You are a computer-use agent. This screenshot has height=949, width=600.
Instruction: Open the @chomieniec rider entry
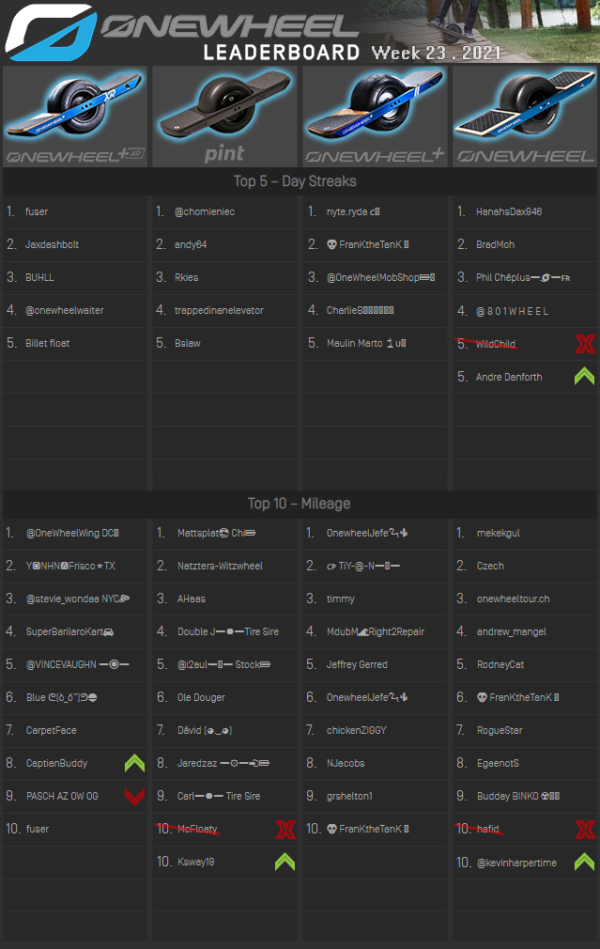(205, 211)
